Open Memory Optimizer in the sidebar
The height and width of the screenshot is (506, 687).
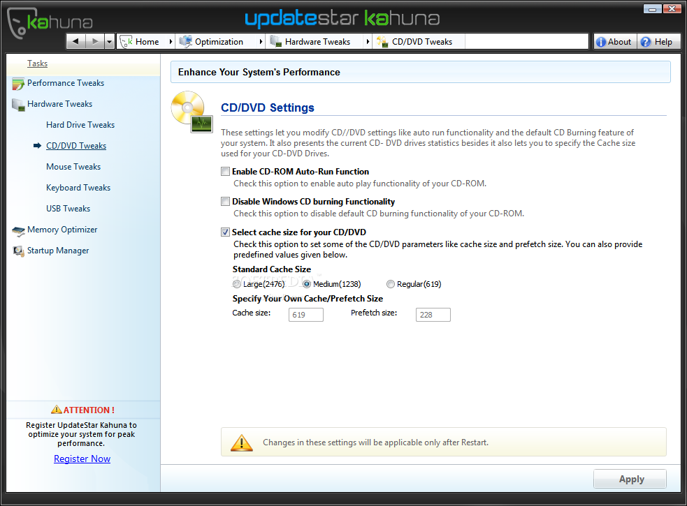(62, 230)
